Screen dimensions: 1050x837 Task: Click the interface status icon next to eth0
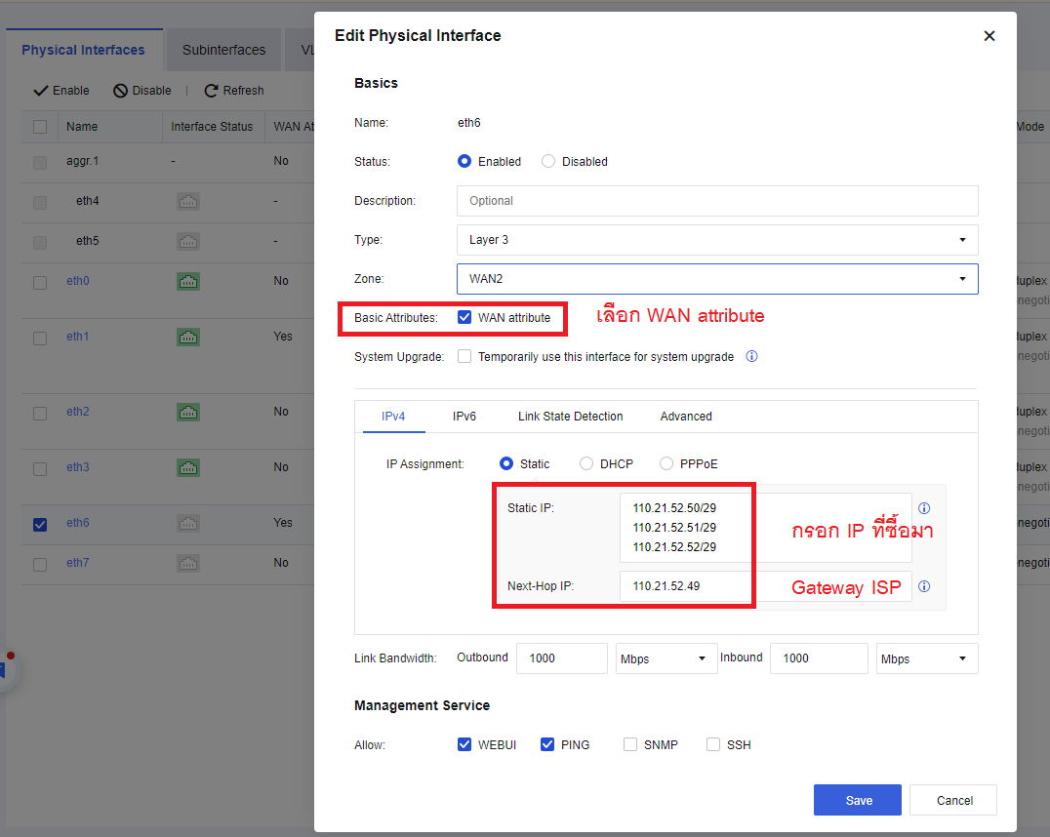coord(188,280)
